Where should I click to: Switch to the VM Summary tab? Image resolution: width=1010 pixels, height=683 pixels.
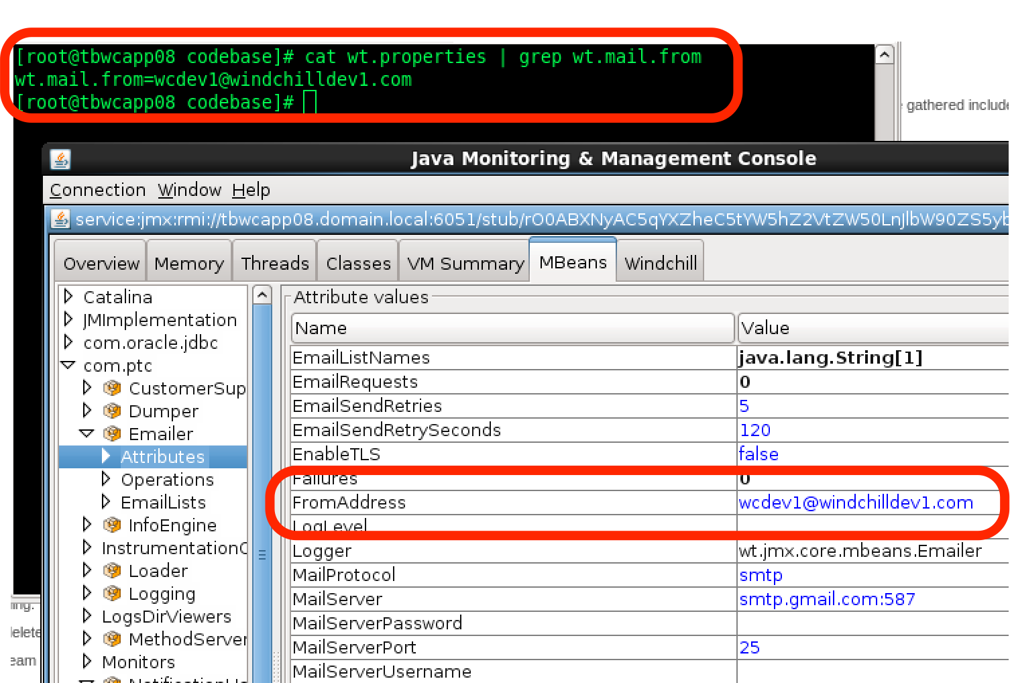(x=465, y=264)
